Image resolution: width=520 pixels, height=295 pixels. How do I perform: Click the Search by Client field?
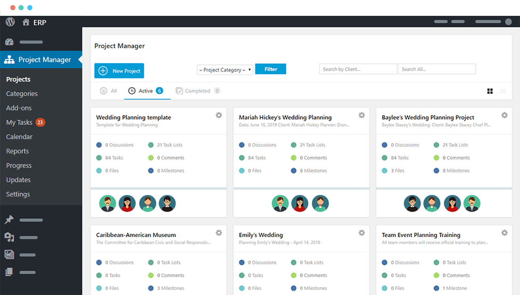tap(358, 69)
